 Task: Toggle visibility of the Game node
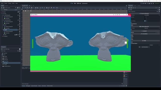point(20,12)
